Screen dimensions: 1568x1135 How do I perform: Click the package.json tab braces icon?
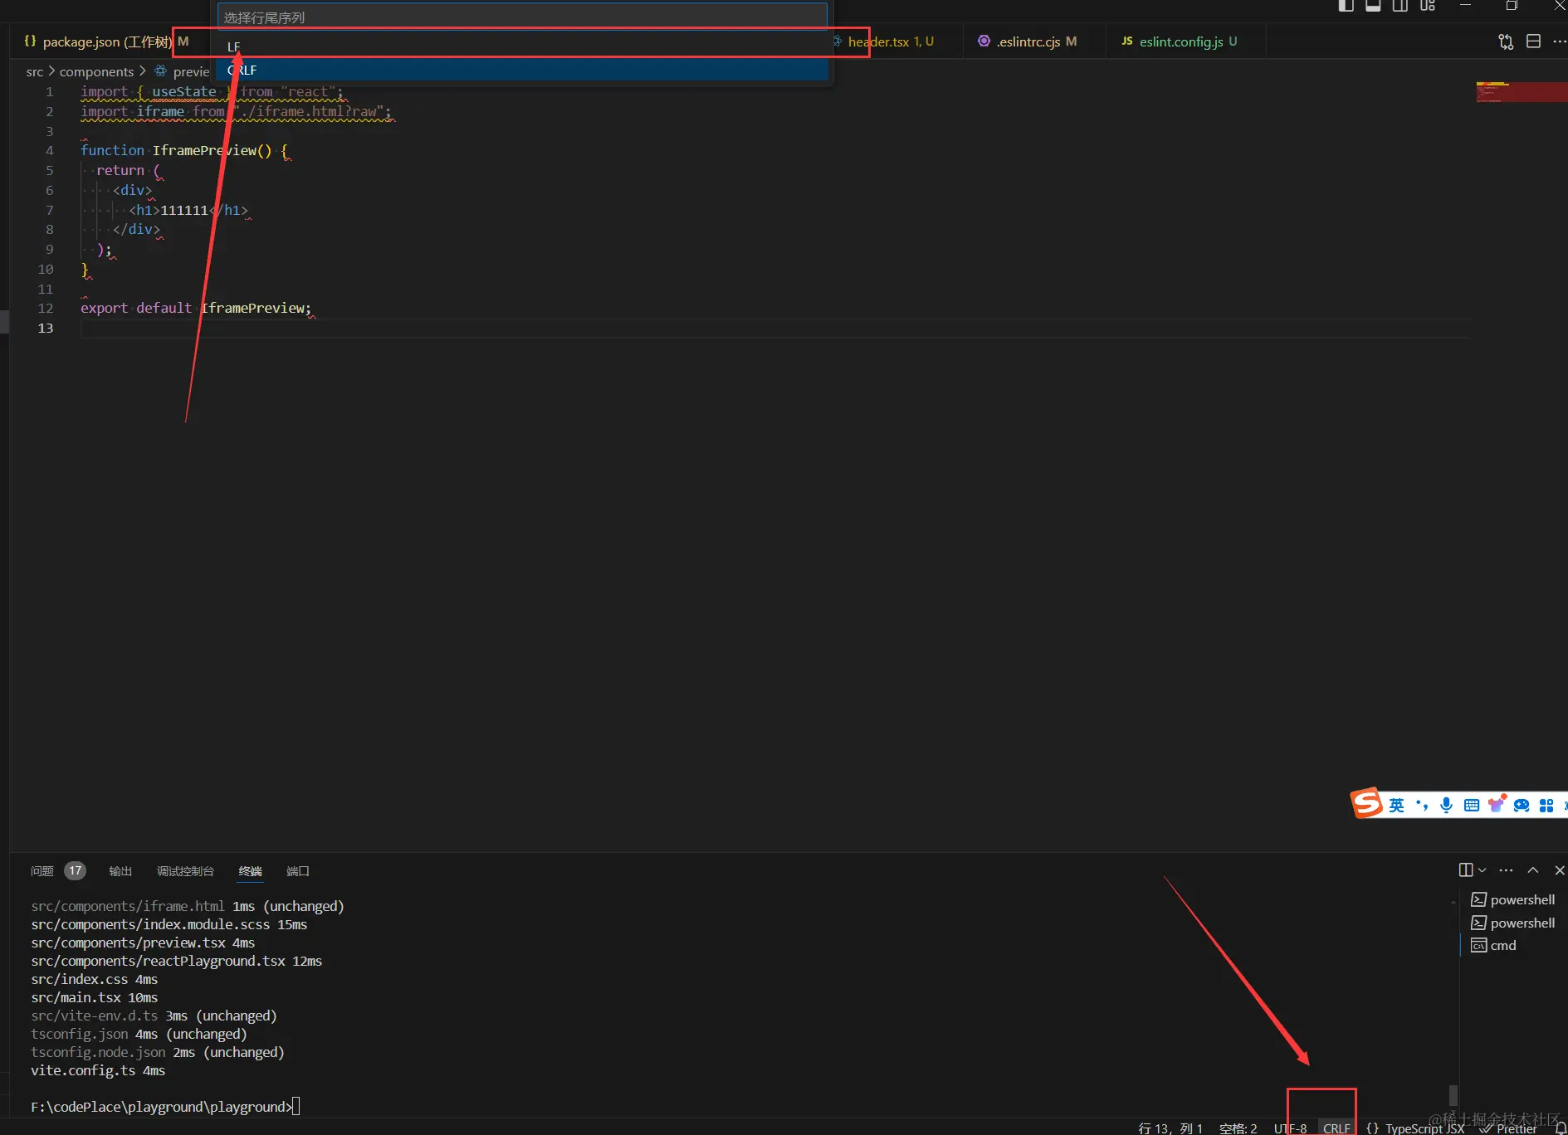coord(30,41)
